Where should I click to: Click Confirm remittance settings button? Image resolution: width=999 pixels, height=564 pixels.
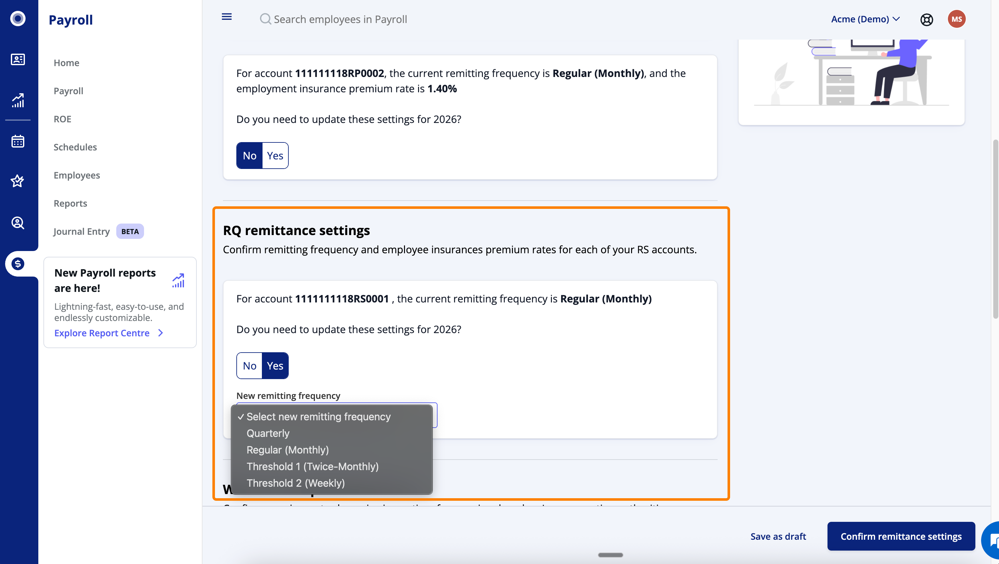901,536
